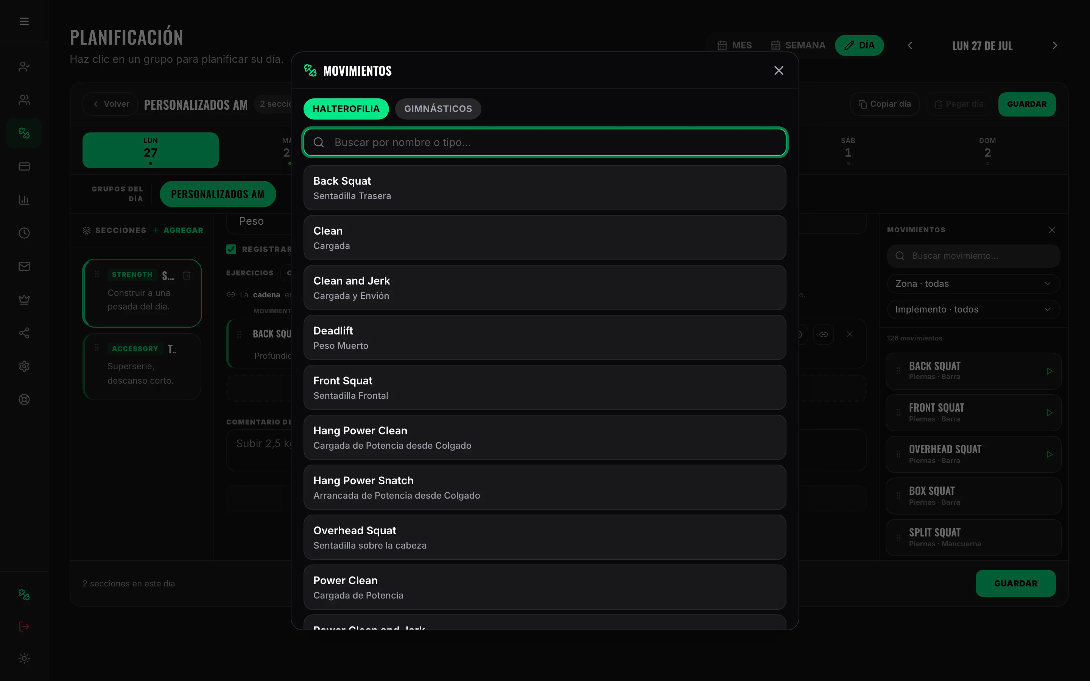1090x681 pixels.
Task: Play the Back Squat video in side panel
Action: tap(1050, 371)
